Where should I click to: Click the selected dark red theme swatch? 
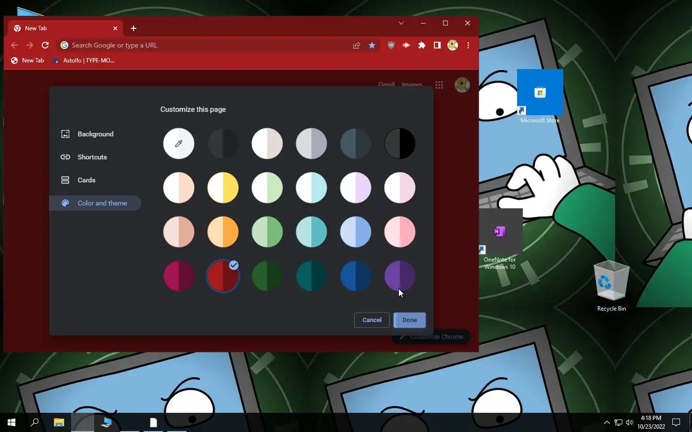click(x=223, y=276)
